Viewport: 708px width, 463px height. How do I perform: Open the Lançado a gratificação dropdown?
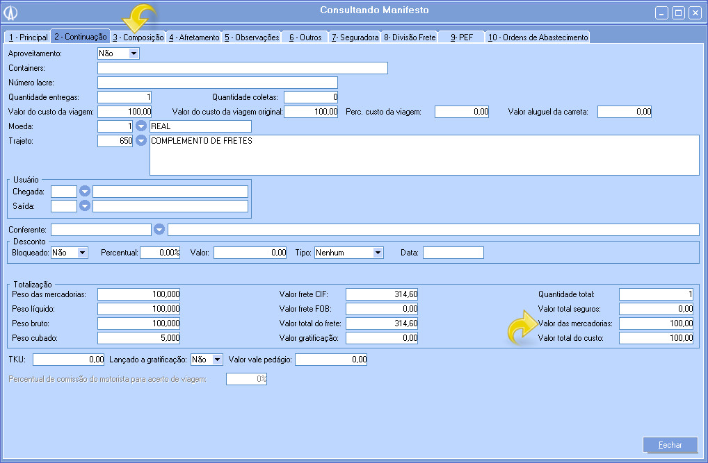(x=217, y=360)
